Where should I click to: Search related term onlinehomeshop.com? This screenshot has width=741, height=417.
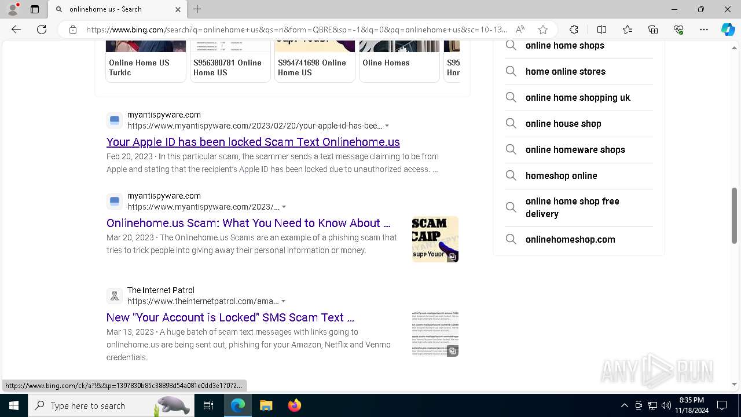tap(570, 239)
